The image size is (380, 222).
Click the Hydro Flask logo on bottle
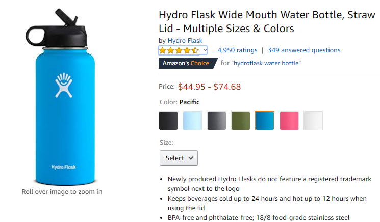tap(64, 85)
